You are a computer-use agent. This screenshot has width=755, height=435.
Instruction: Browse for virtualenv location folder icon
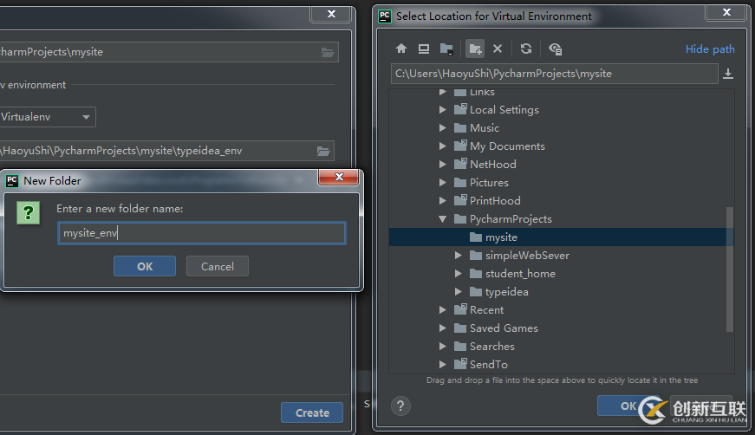coord(323,151)
